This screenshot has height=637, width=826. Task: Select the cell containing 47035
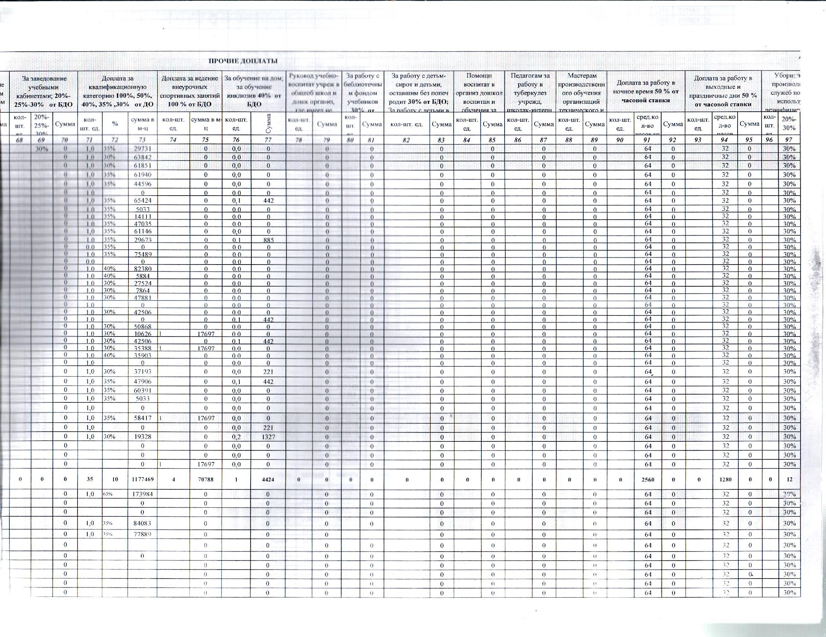[x=143, y=224]
